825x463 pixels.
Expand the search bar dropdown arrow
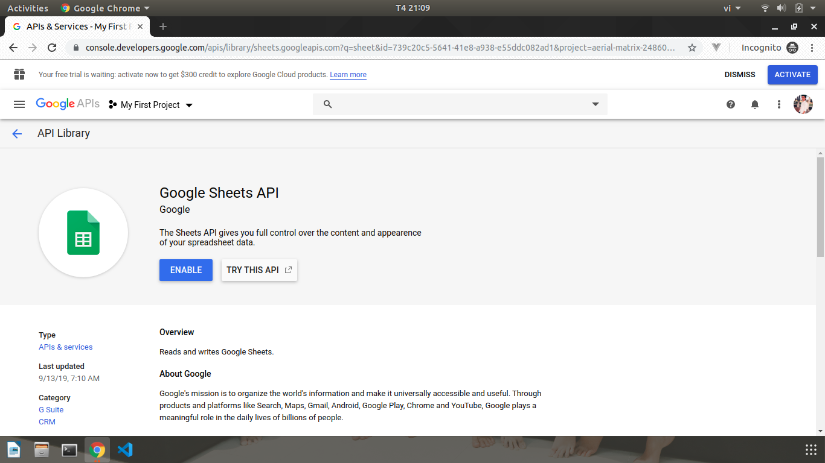(595, 104)
